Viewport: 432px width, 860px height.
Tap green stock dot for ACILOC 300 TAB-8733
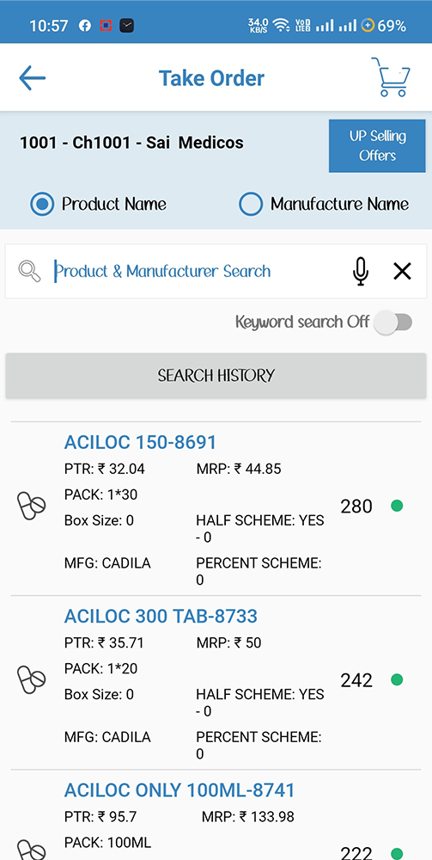(397, 679)
